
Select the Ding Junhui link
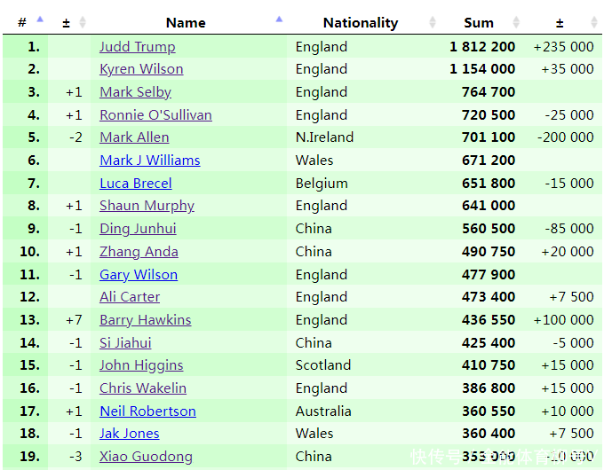point(138,228)
